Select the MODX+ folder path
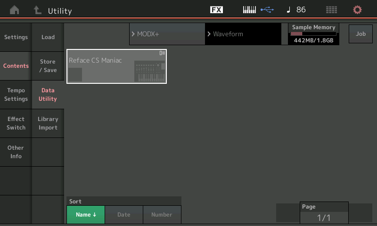This screenshot has width=377, height=226. point(167,34)
